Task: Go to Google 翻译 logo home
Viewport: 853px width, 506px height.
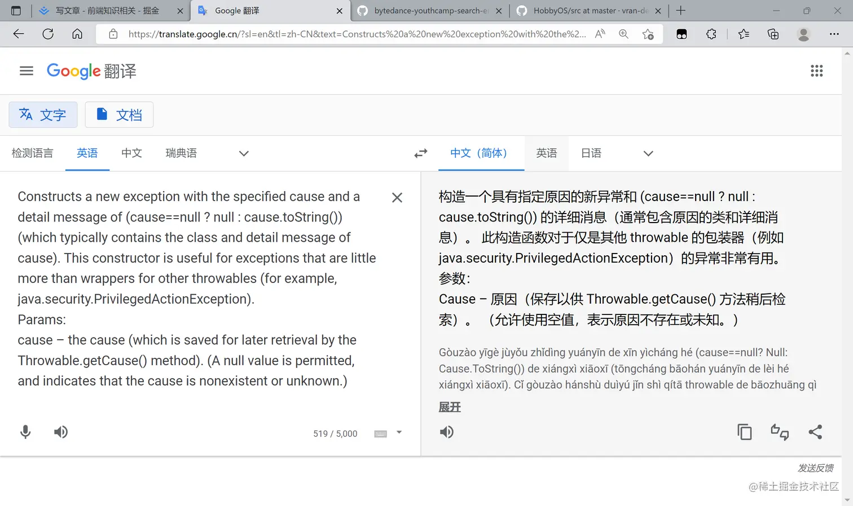Action: [91, 71]
